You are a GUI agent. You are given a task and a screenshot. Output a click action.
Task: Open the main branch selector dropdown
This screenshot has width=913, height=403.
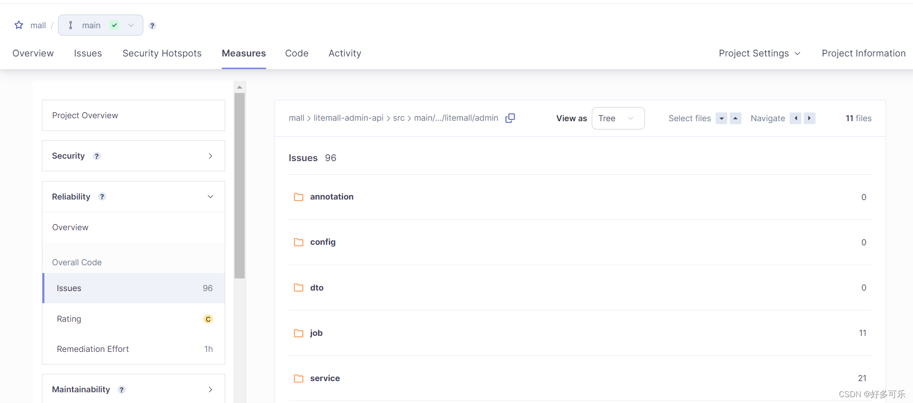[x=100, y=25]
